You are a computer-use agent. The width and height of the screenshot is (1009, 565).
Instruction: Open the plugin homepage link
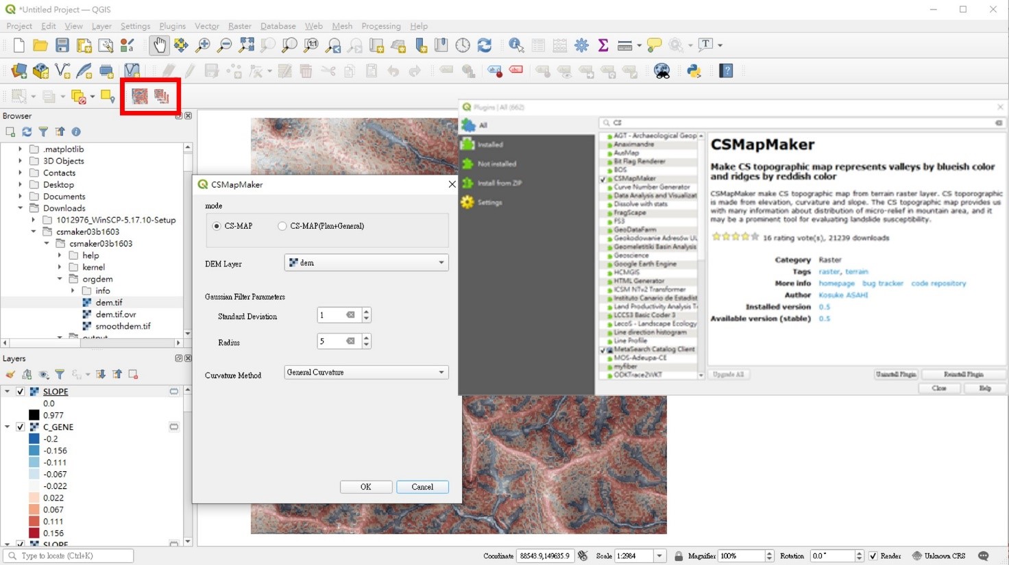coord(836,284)
